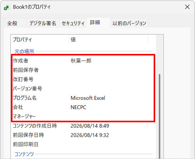Image resolution: width=195 pixels, height=159 pixels.
Task: Select the 改訂番号 property row
Action: (83, 79)
